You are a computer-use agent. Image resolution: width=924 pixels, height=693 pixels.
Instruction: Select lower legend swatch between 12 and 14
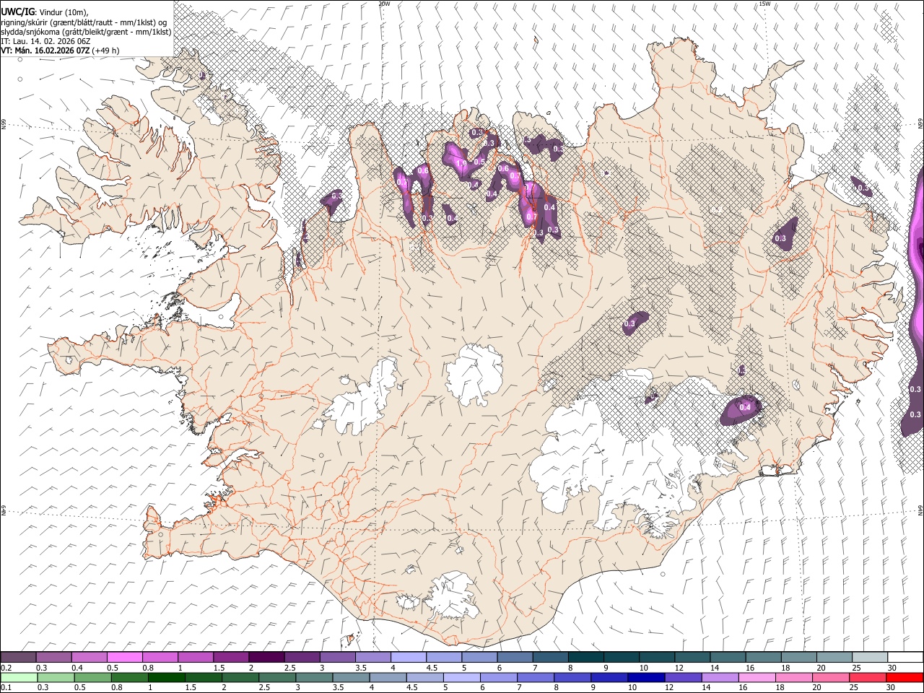click(682, 677)
